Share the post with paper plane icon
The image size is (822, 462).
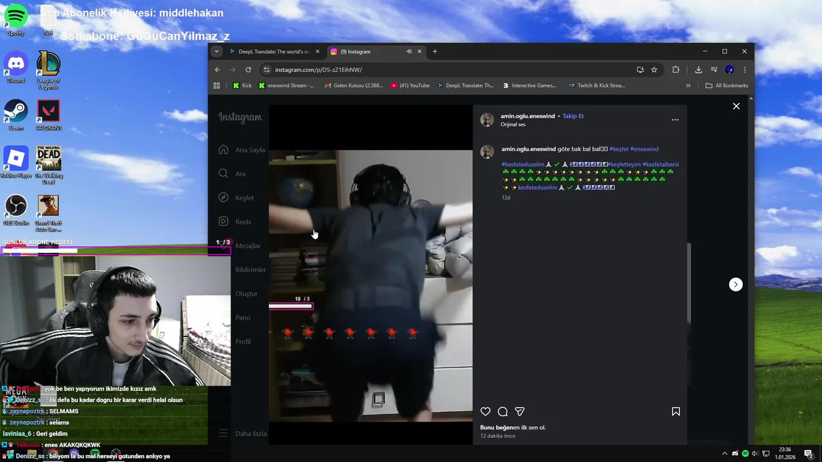(x=520, y=412)
